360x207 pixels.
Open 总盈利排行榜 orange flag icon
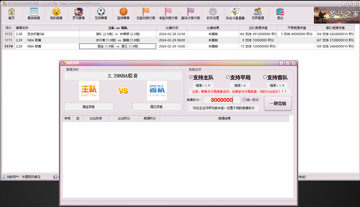146,12
